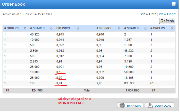This screenshot has width=180, height=112.
Task: Select bid price 0,918
Action: coord(60,51)
